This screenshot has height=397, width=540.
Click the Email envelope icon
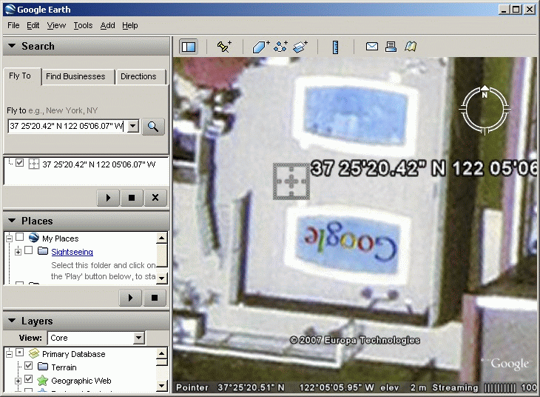tap(372, 47)
